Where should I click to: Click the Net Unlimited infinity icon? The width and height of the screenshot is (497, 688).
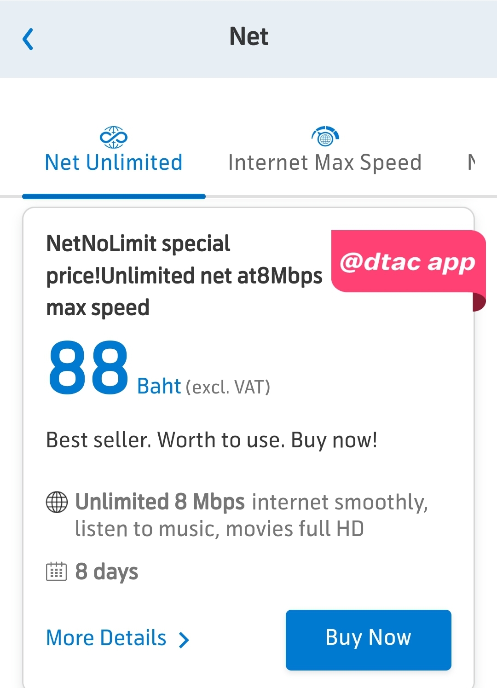114,137
